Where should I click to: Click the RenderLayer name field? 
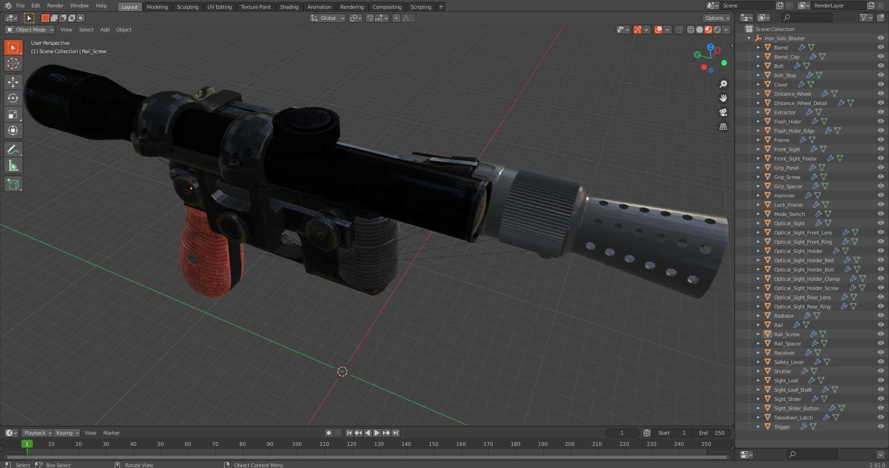click(839, 6)
